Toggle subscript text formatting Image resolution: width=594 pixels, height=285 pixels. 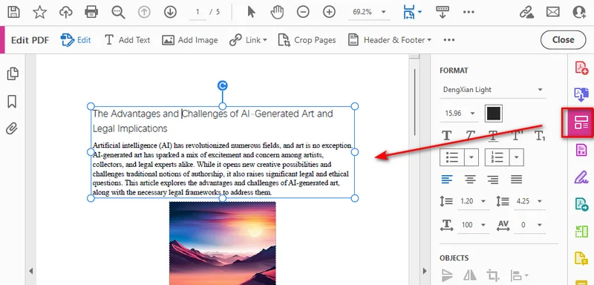tap(540, 136)
